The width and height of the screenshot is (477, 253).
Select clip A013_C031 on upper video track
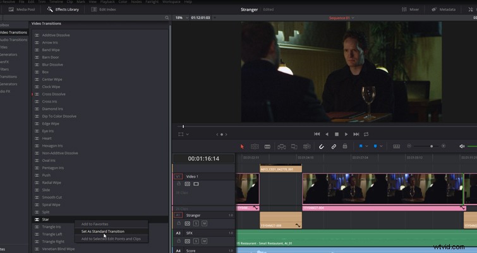pyautogui.click(x=281, y=169)
